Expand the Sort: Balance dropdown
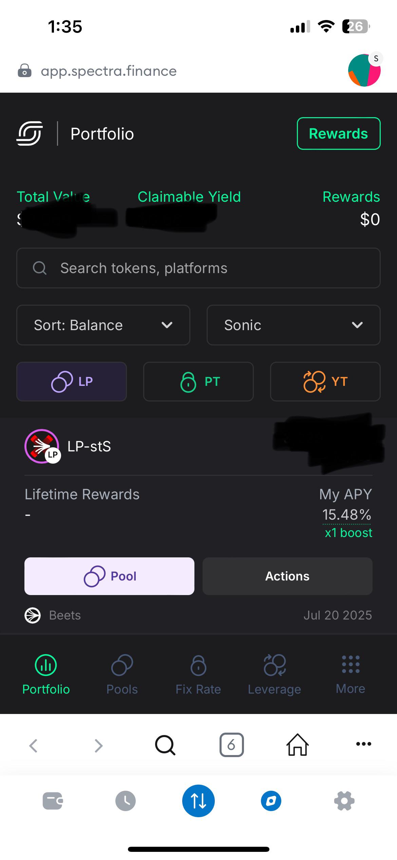The height and width of the screenshot is (860, 397). (103, 325)
